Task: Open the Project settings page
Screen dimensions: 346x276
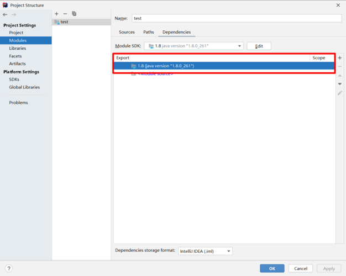Action: point(16,33)
